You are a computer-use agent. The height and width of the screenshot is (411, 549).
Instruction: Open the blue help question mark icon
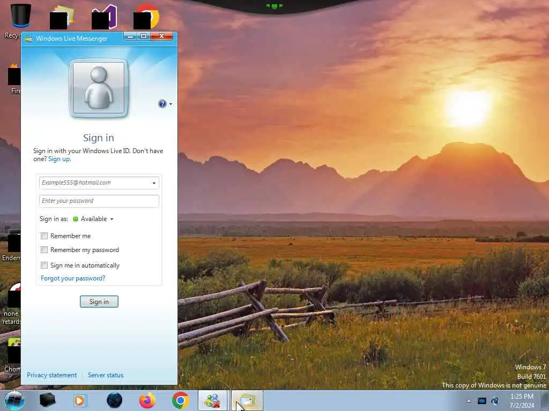click(x=162, y=104)
